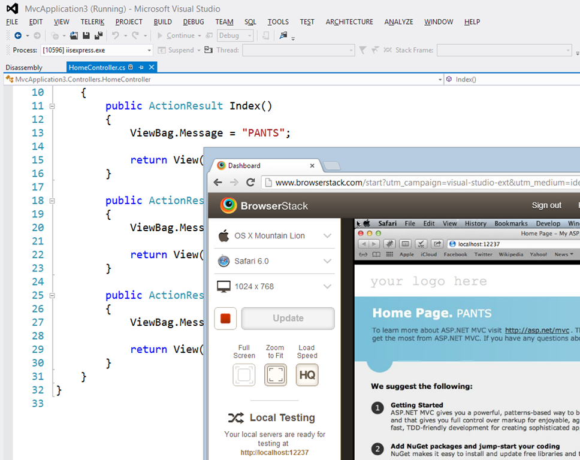Screen dimensions: 580x460
Task: Click the "PANTS" string on line 13
Action: (x=263, y=133)
